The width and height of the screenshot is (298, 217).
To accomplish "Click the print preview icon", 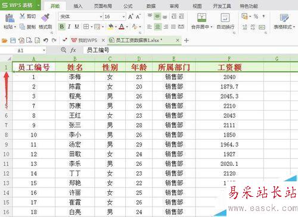I will (x=38, y=40).
